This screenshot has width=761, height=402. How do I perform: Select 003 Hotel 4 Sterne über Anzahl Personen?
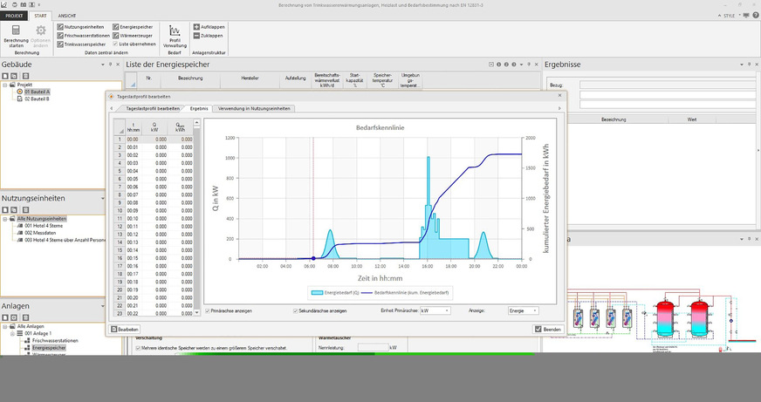click(65, 240)
